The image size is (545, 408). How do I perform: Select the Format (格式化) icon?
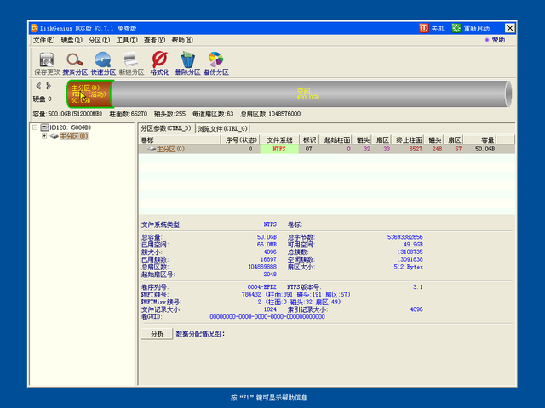(159, 64)
